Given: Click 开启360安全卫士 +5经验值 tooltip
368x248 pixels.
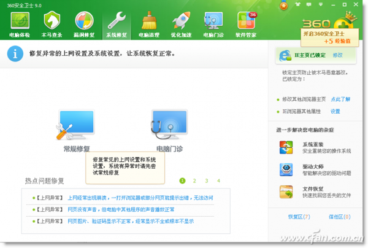Looking at the screenshot, I should (x=330, y=37).
